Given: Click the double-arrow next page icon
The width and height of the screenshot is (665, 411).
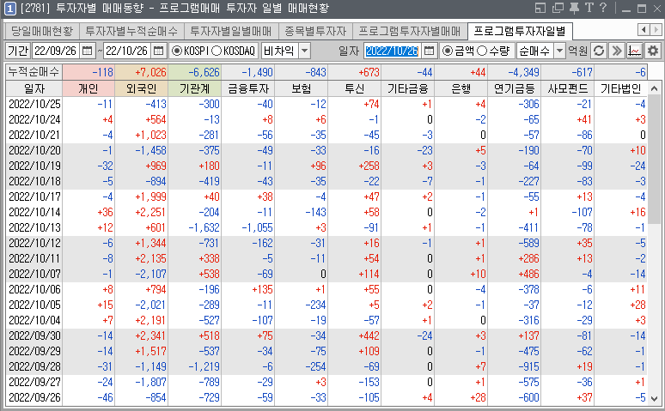Looking at the screenshot, I should 616,51.
